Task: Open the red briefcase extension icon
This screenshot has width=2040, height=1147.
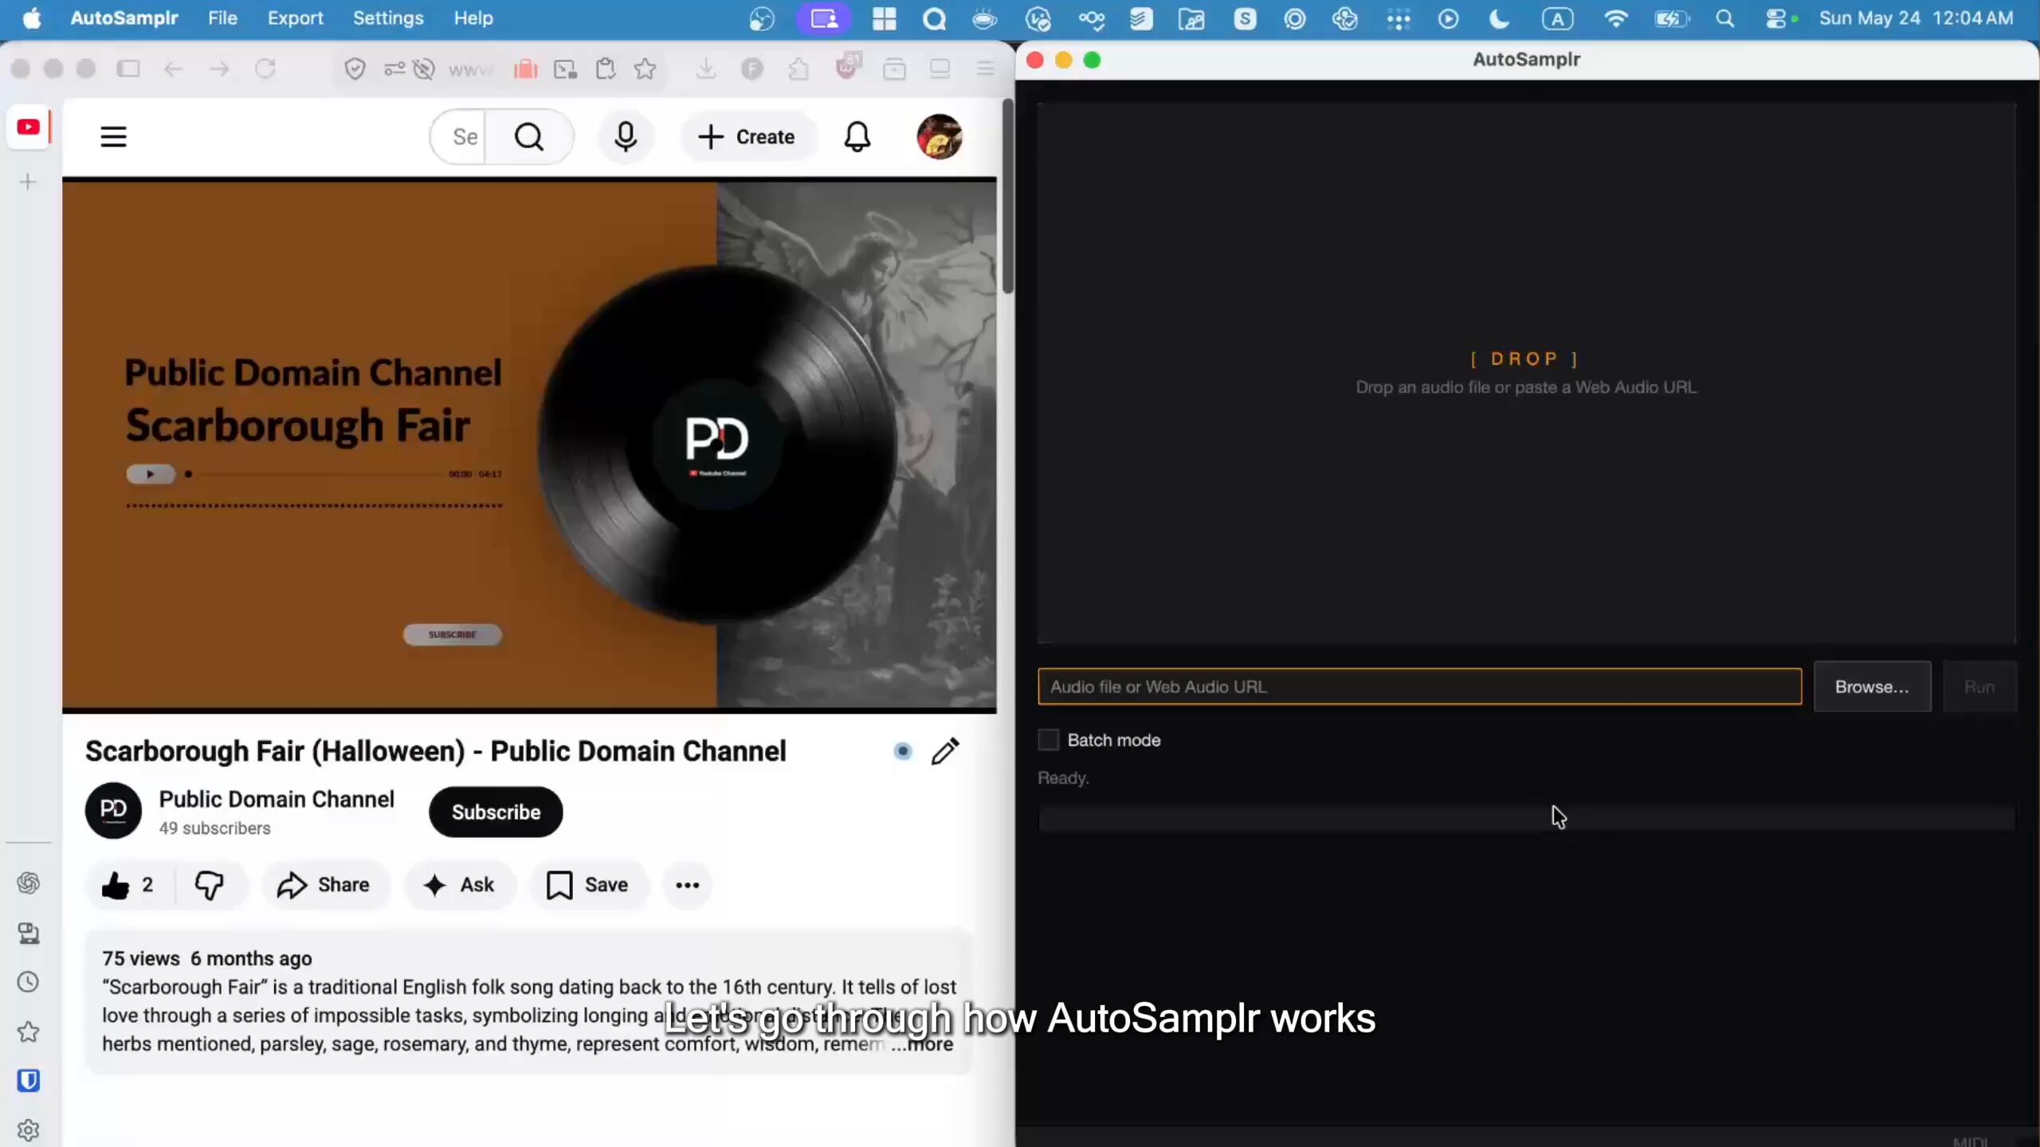Action: (x=525, y=69)
